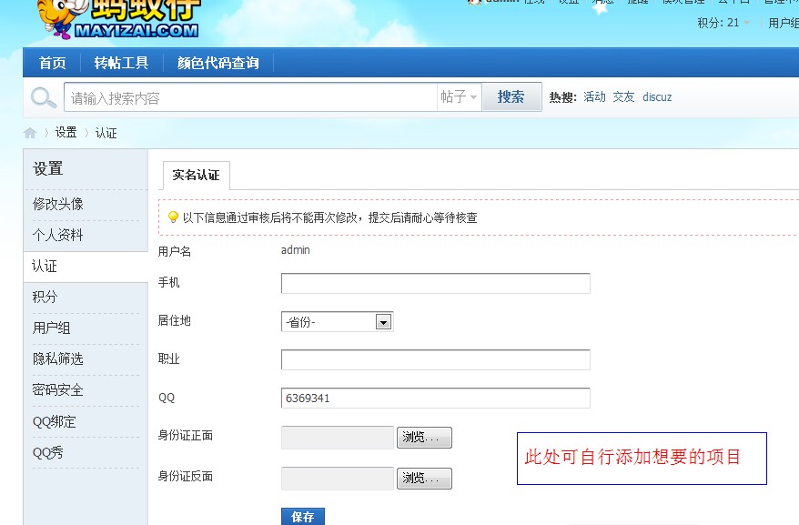The height and width of the screenshot is (525, 799).
Task: Click the 认证 breadcrumb link
Action: 106,133
